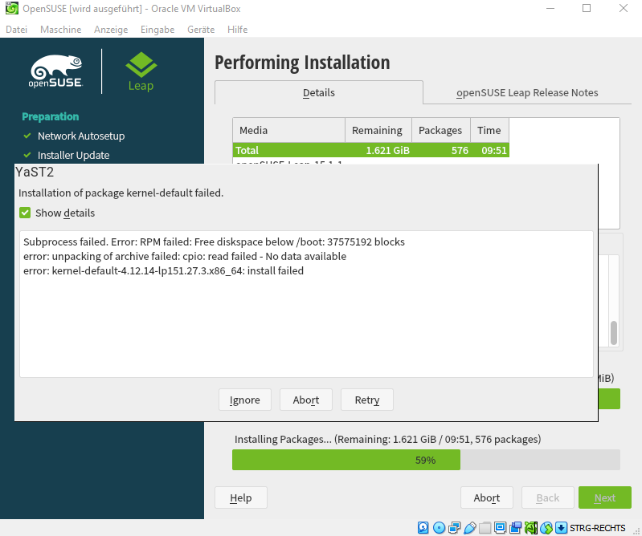Open the Geräte menu
Image resolution: width=642 pixels, height=536 pixels.
tap(201, 30)
